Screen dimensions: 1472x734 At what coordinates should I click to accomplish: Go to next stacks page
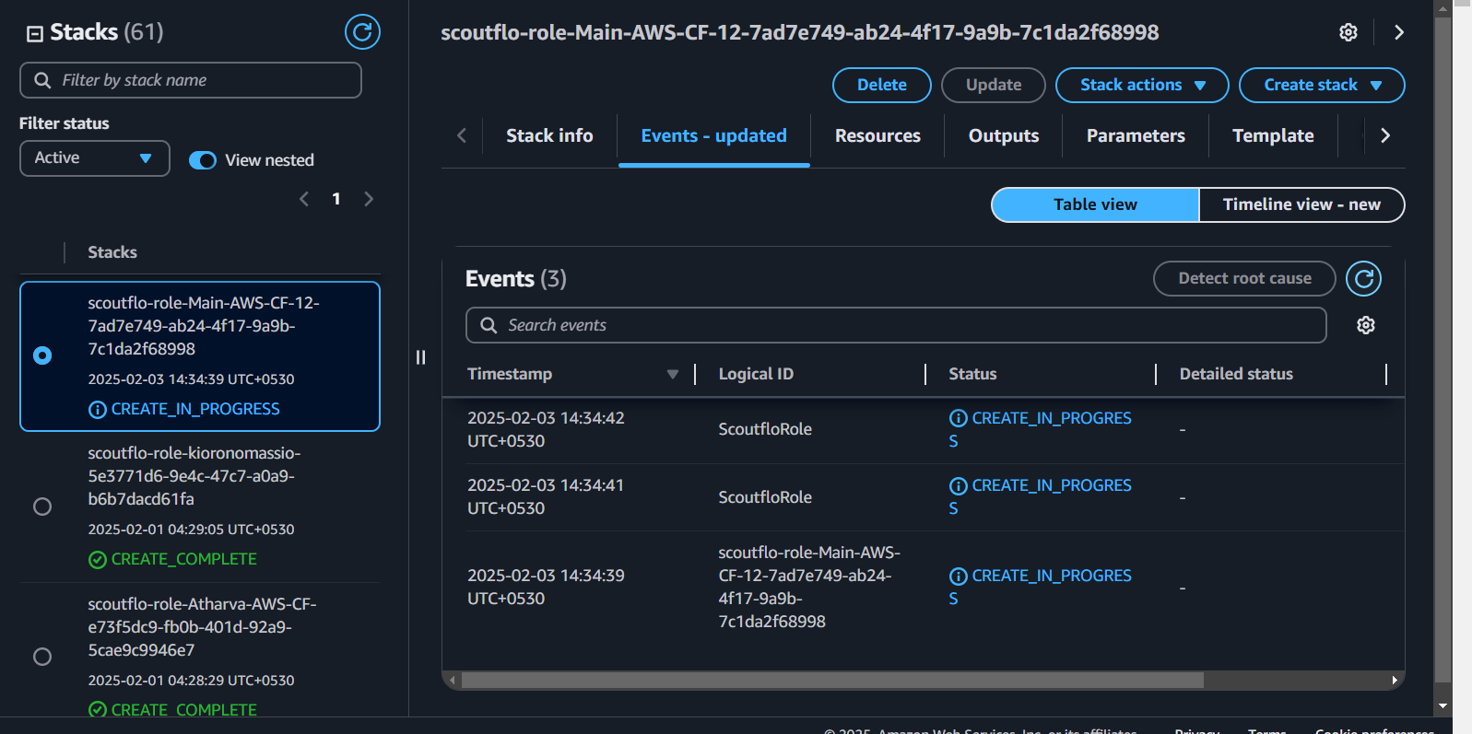(369, 199)
